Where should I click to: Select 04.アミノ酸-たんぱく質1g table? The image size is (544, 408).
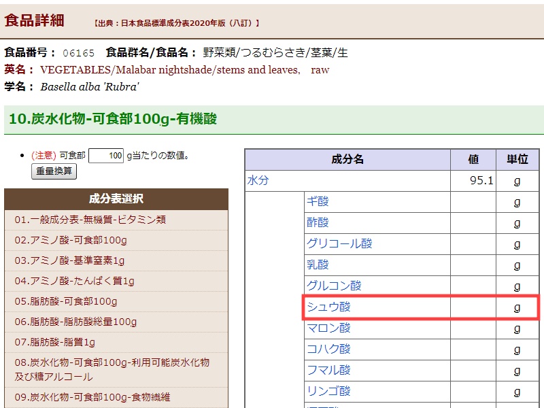point(75,281)
